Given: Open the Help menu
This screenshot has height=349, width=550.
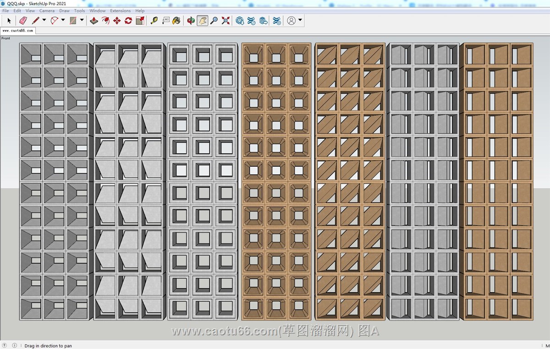Looking at the screenshot, I should (x=140, y=11).
